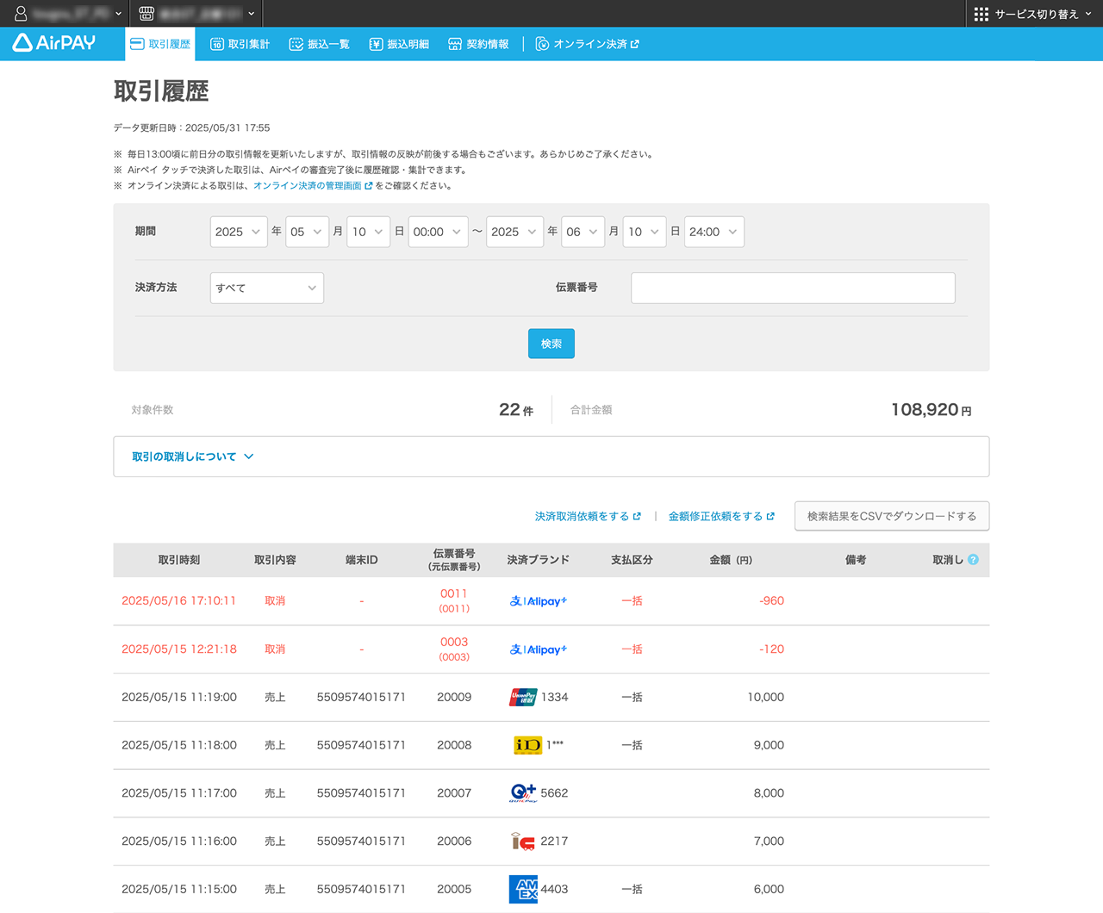Screen dimensions: 1103x913
Task: Click the 伝票番号 input field
Action: (792, 288)
